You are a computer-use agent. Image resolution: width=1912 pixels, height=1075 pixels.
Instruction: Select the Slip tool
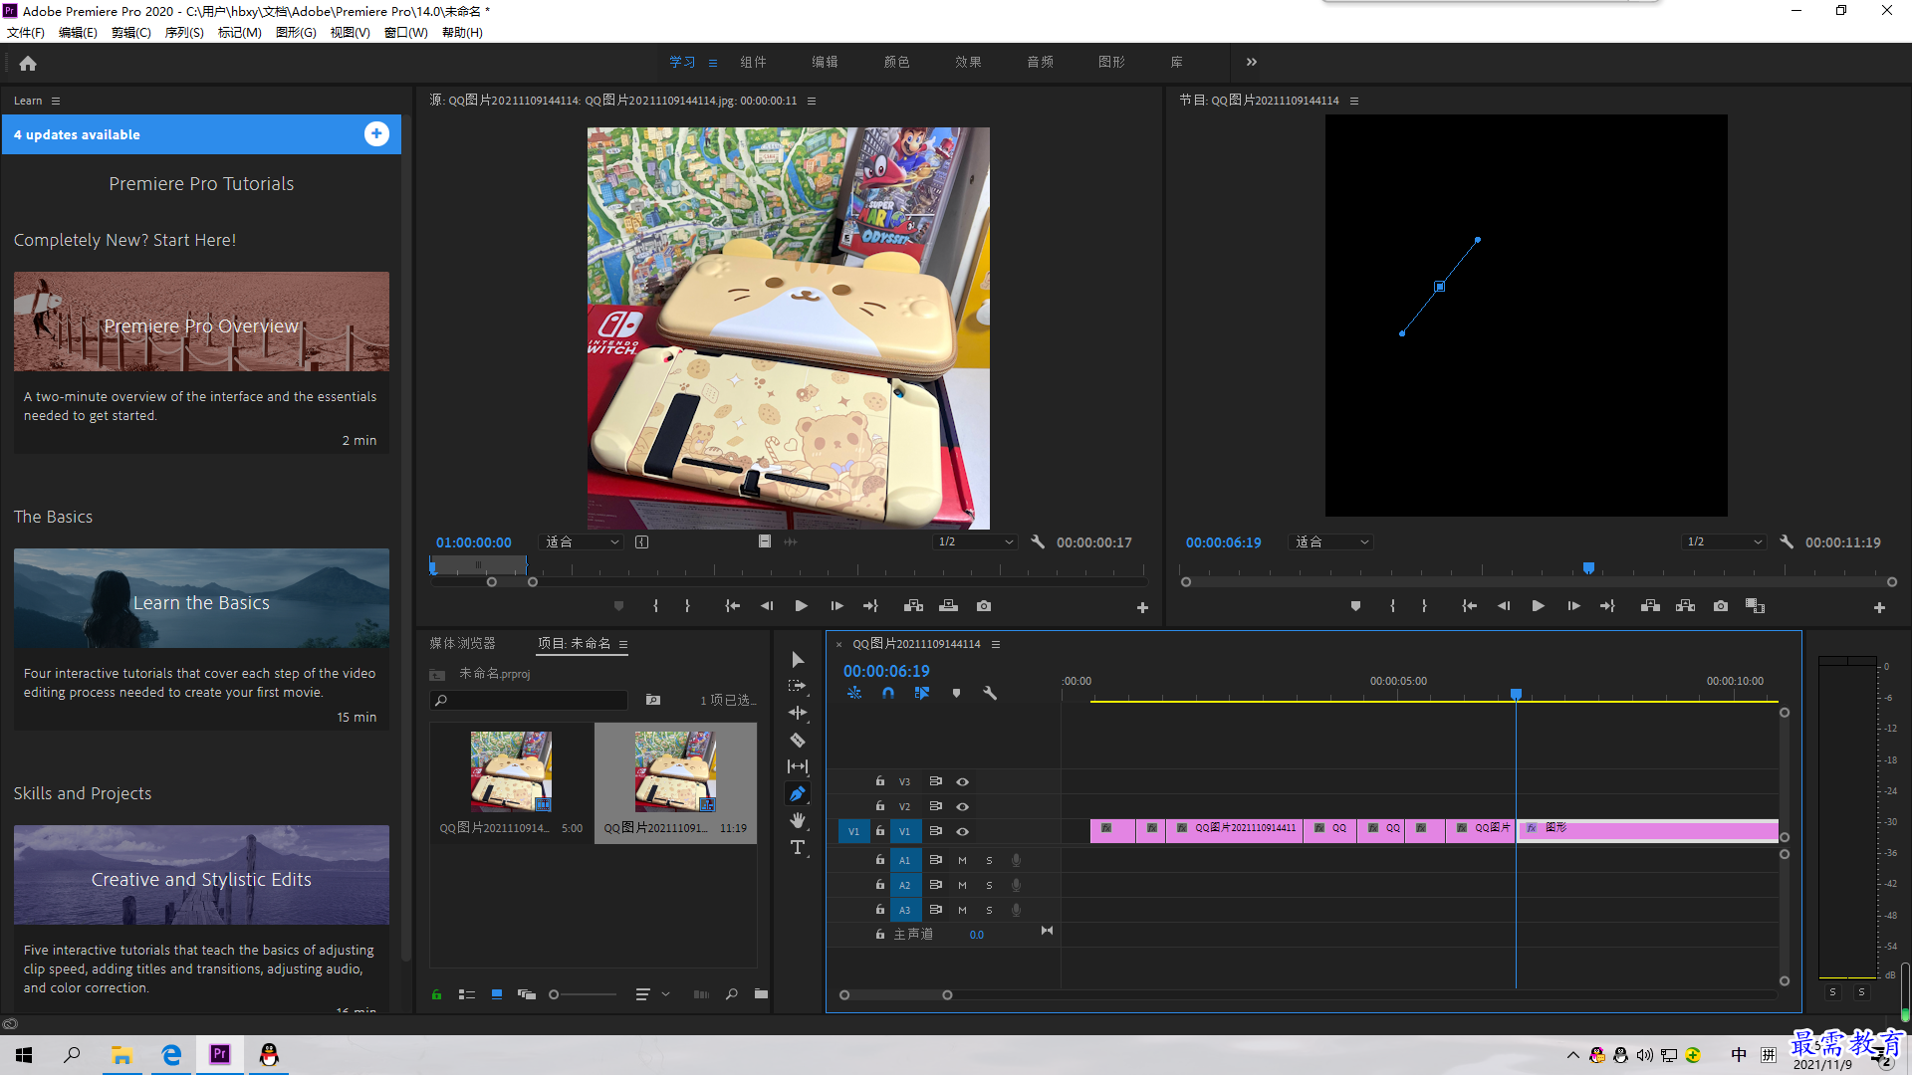point(798,766)
